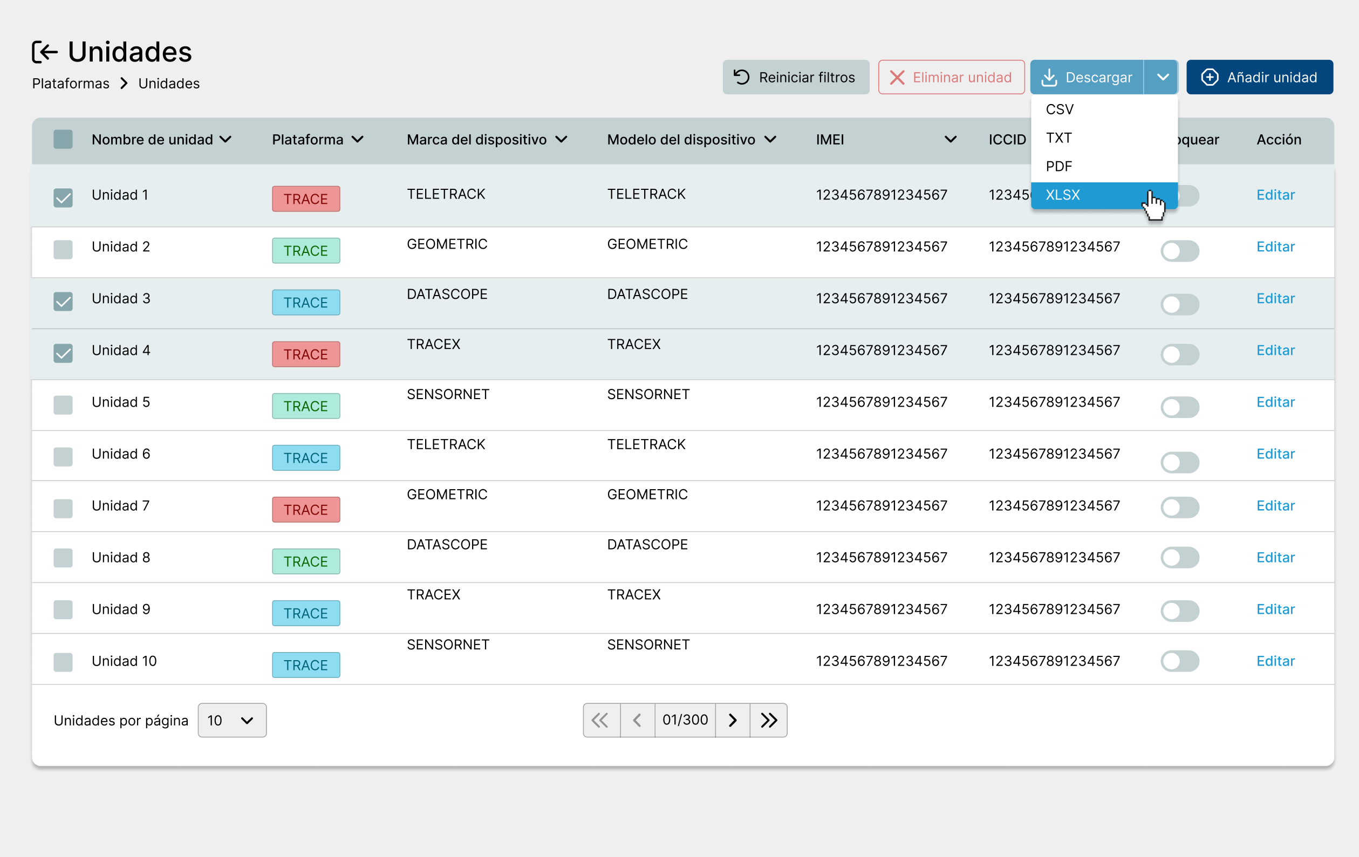Open the units per page dropdown
Screen dimensions: 1359x857
click(232, 720)
